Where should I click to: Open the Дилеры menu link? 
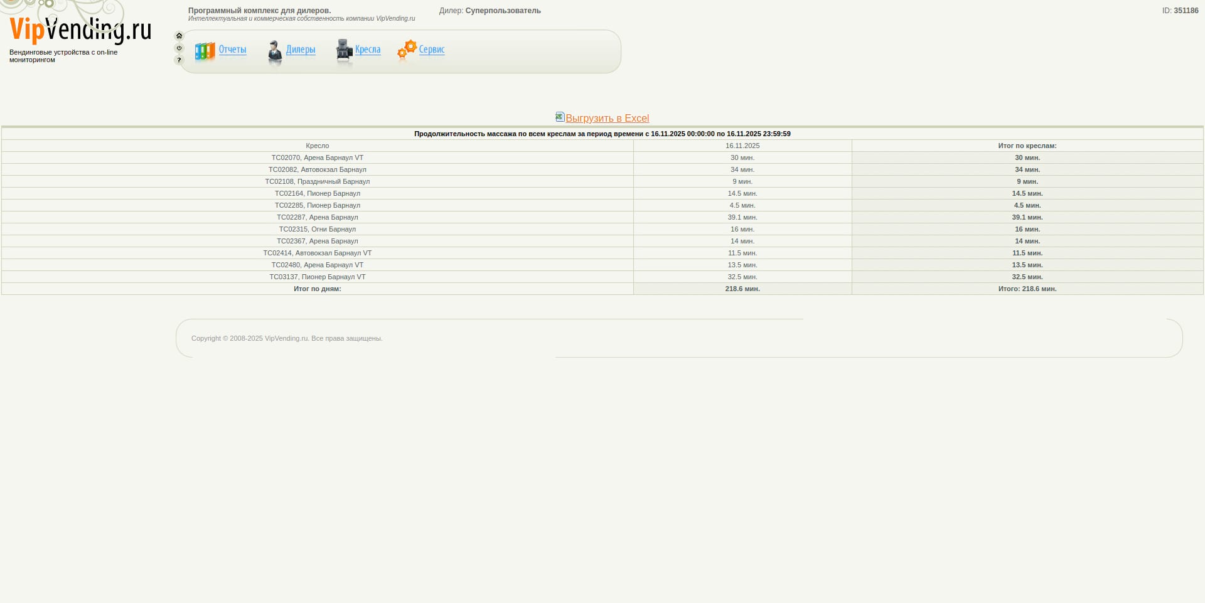[301, 50]
